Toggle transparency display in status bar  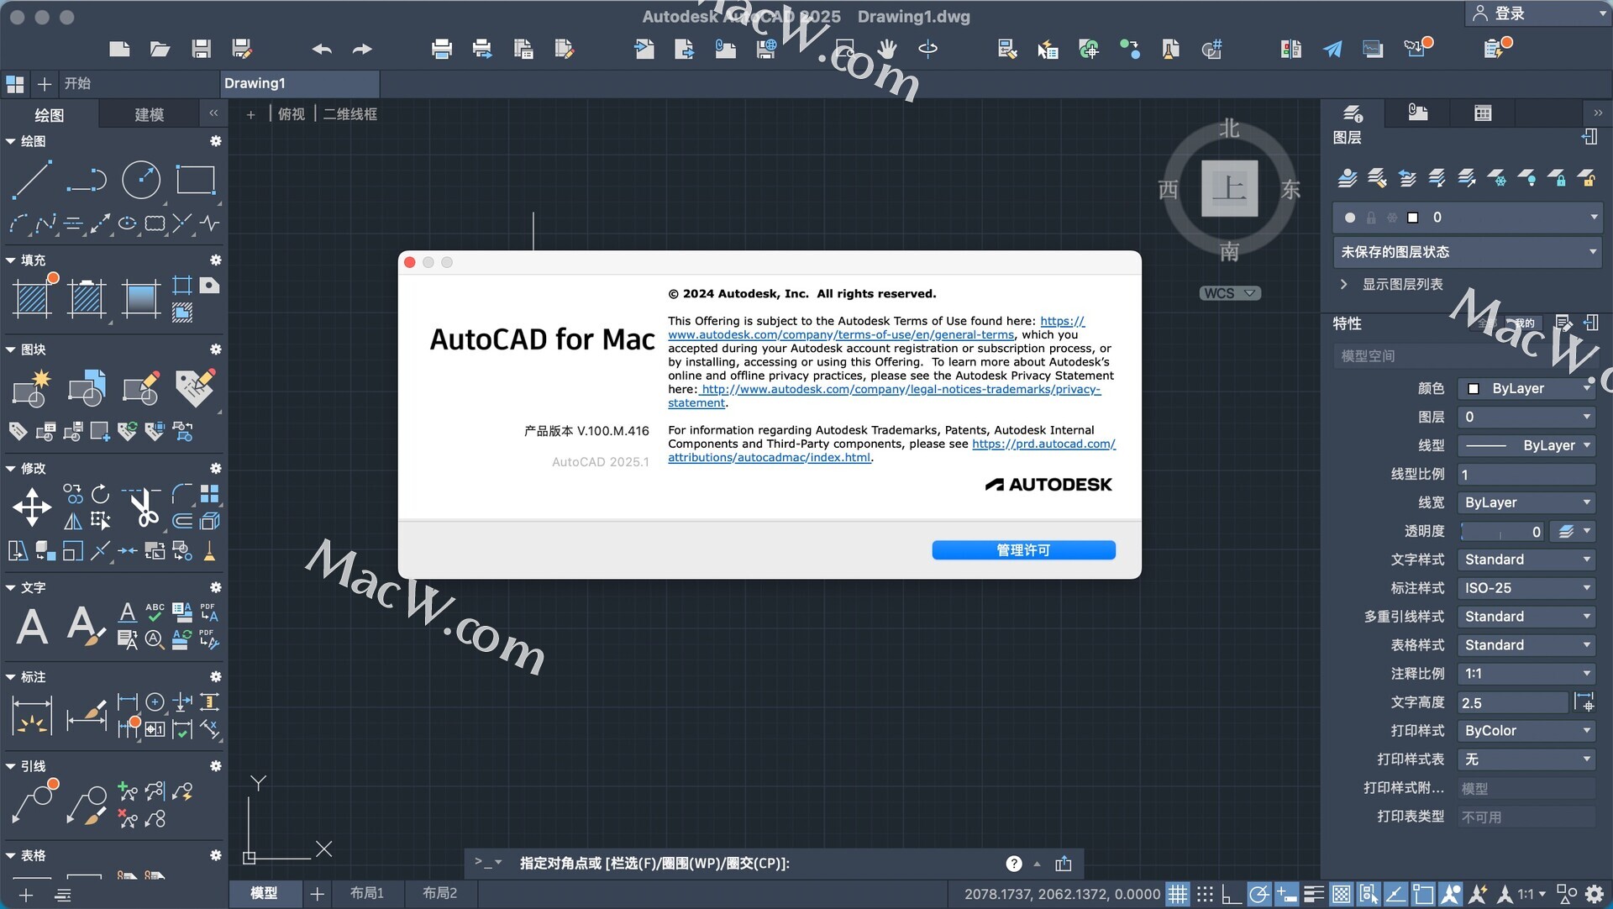(1342, 895)
